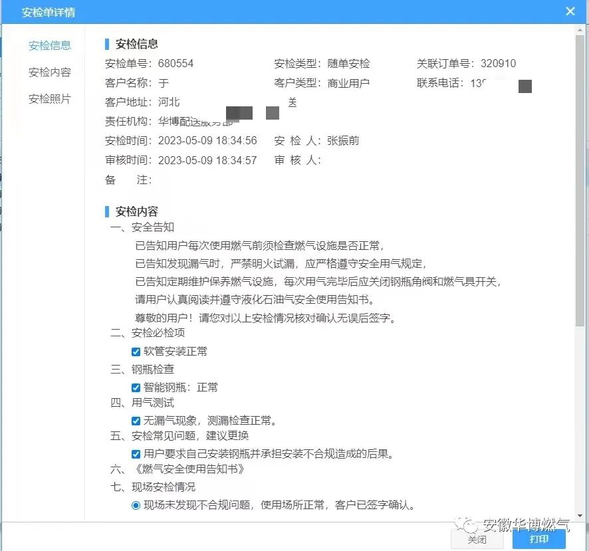Select the 安检信息 sidebar tab
Image resolution: width=589 pixels, height=551 pixels.
coord(50,45)
